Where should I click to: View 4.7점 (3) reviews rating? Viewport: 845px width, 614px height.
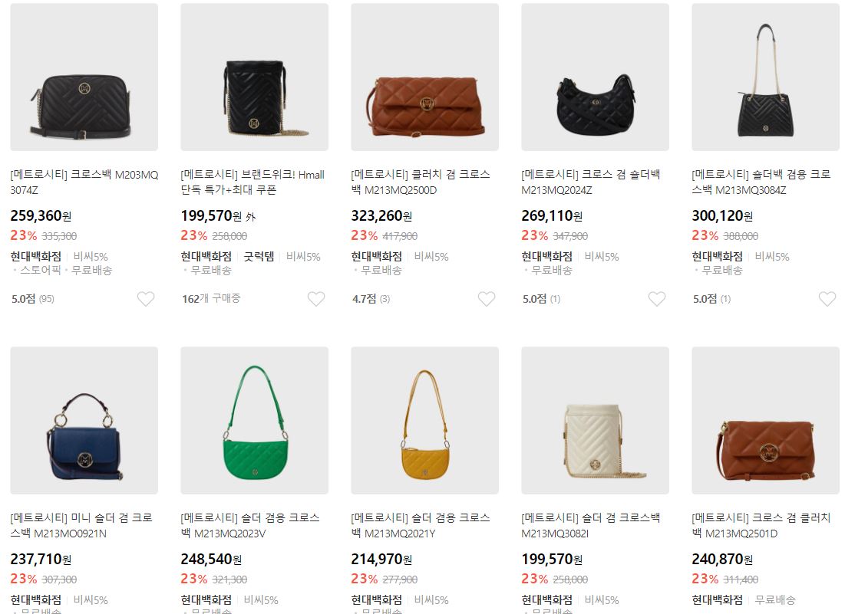tap(371, 299)
